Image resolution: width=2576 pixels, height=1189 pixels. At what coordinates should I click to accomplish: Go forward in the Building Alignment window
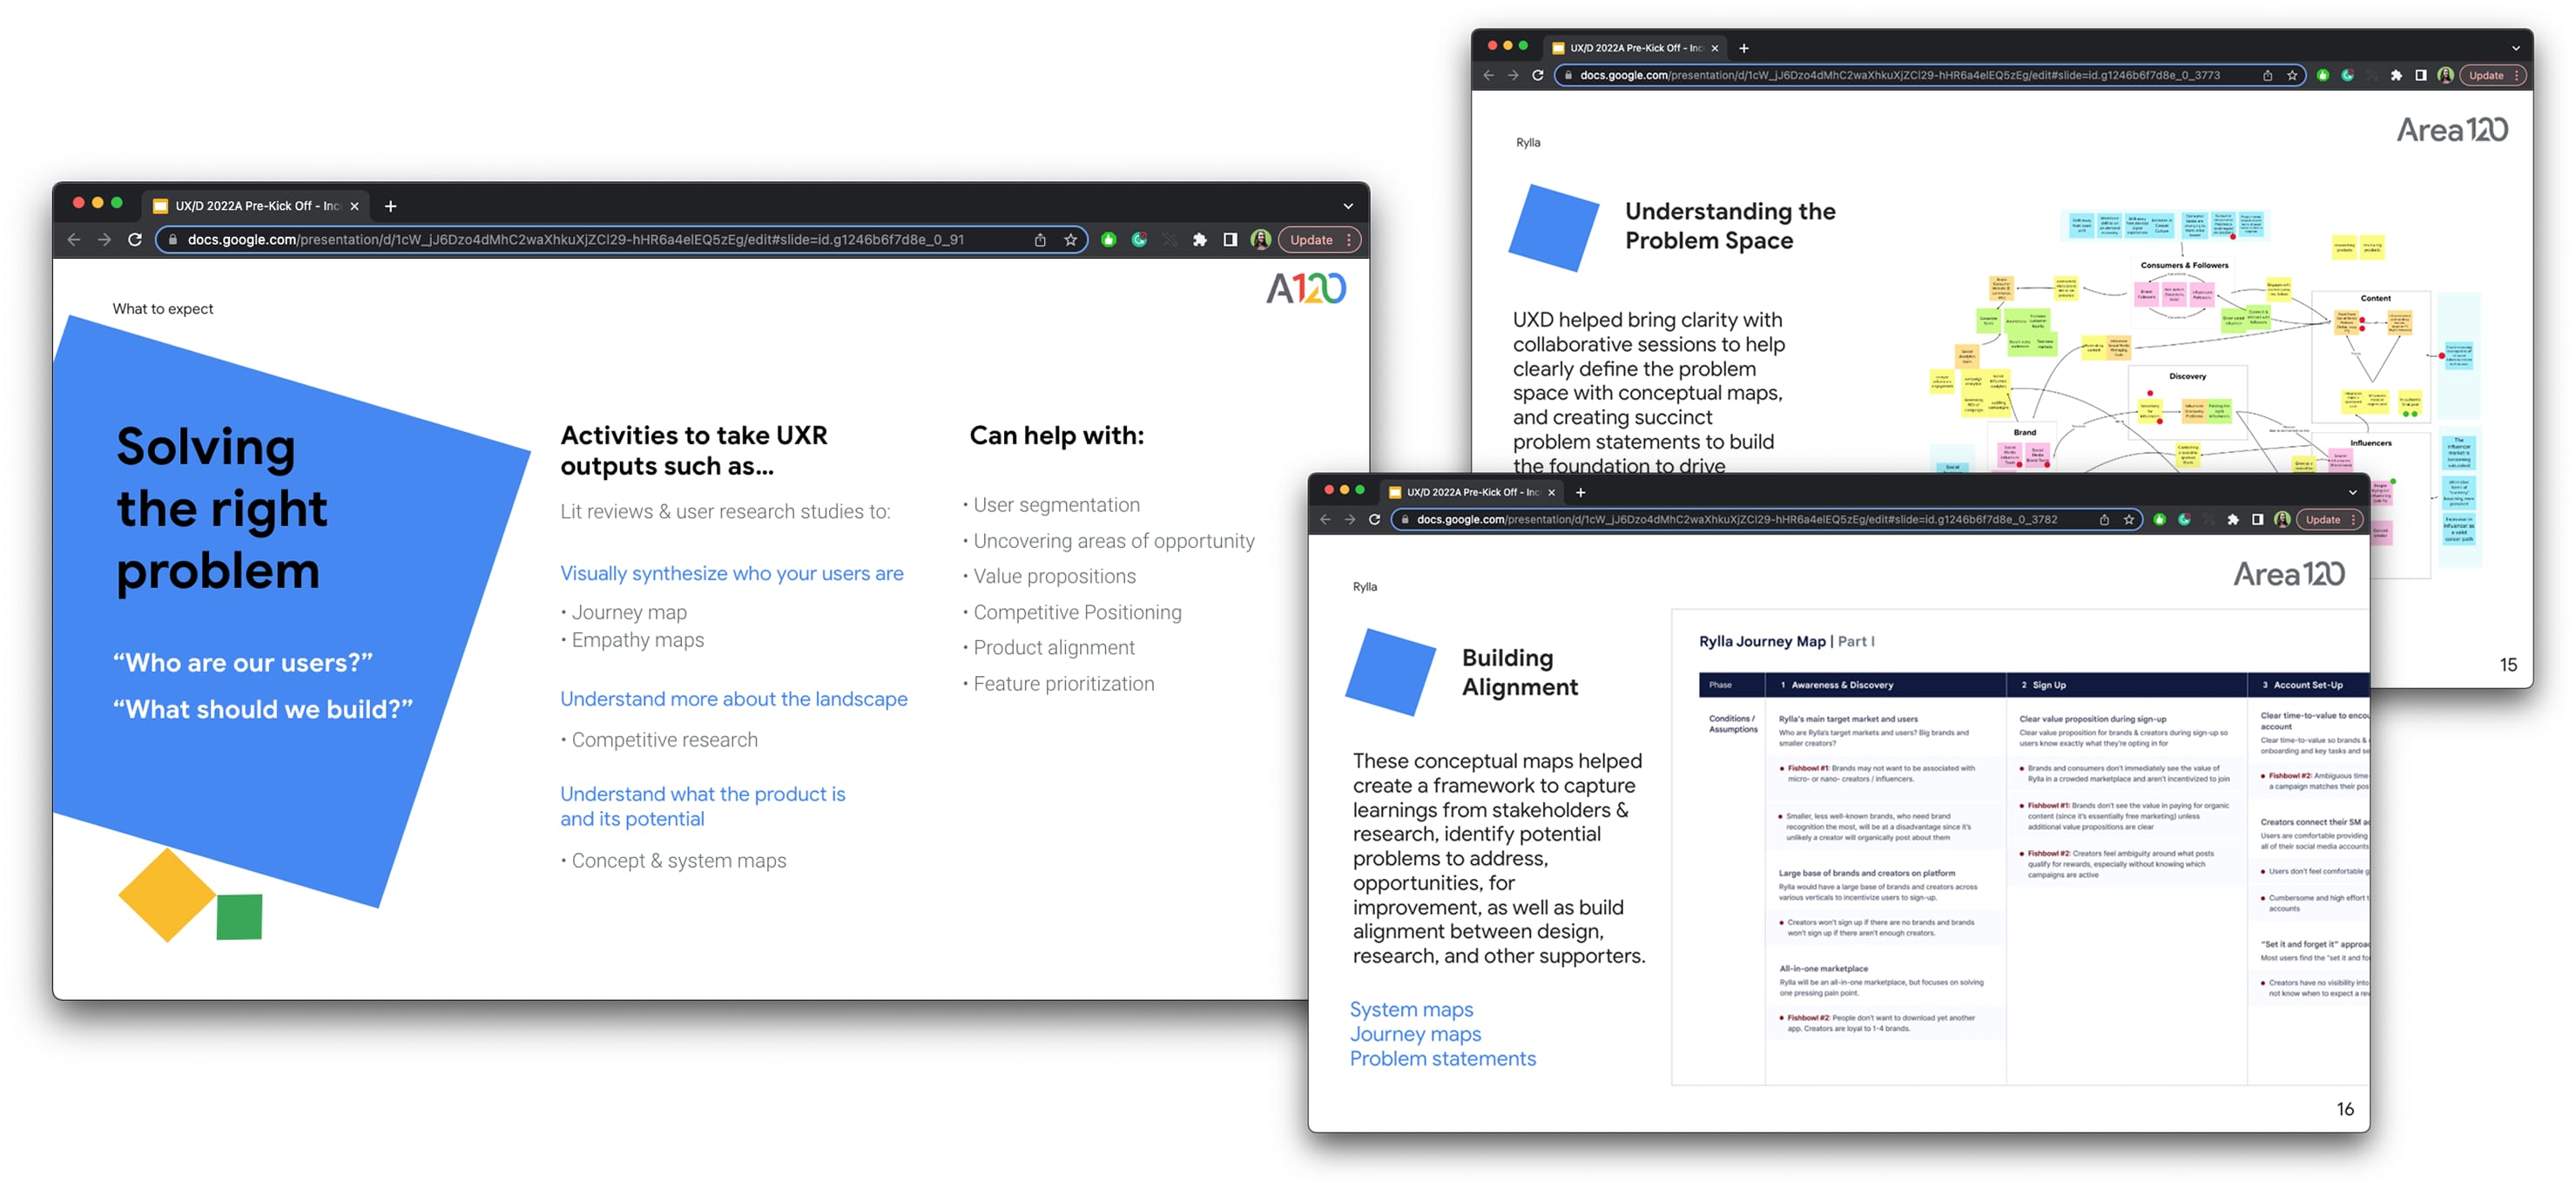1350,519
